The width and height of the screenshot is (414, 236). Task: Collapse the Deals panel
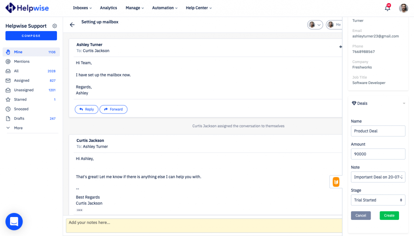pos(403,103)
